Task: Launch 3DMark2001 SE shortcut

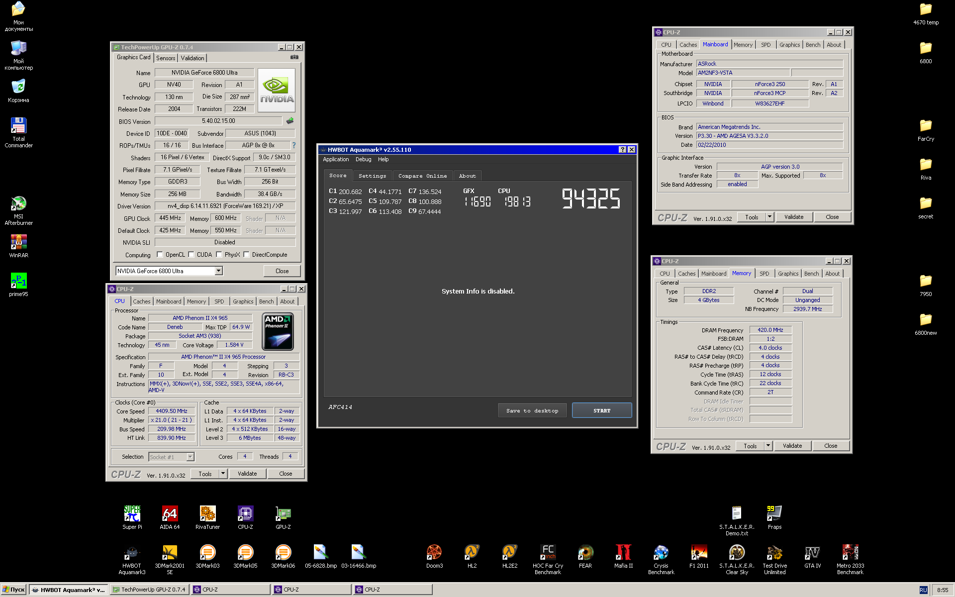Action: (170, 560)
